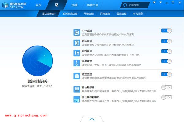The height and width of the screenshot is (122, 184).
Task: Click the 磁盘监控 title text
Action: (87, 74)
